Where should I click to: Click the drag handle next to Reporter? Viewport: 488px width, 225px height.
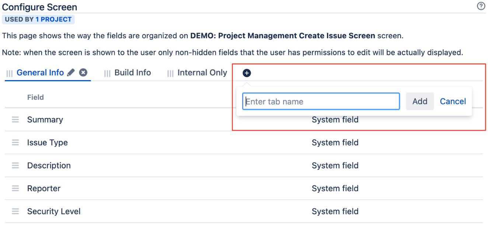pyautogui.click(x=15, y=188)
